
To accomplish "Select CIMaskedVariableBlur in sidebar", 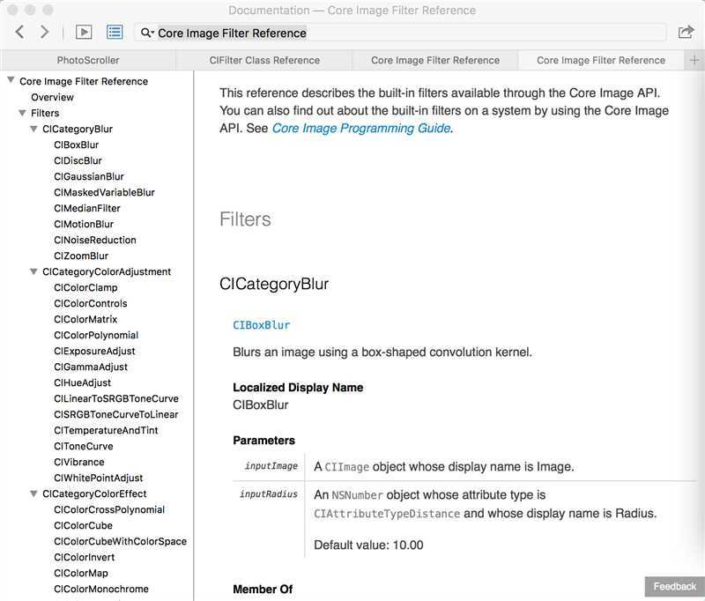I will [104, 192].
